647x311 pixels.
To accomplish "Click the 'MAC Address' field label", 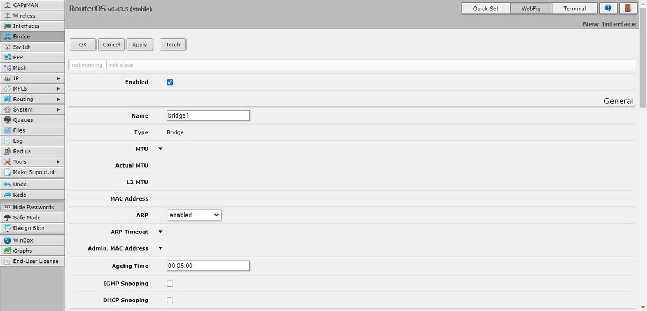I will [x=129, y=199].
